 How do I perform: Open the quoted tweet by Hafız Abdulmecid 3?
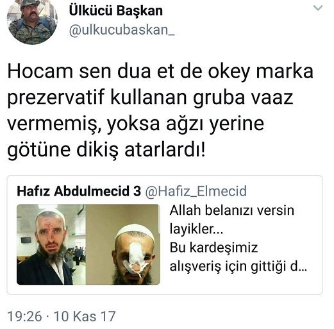pyautogui.click(x=165, y=235)
